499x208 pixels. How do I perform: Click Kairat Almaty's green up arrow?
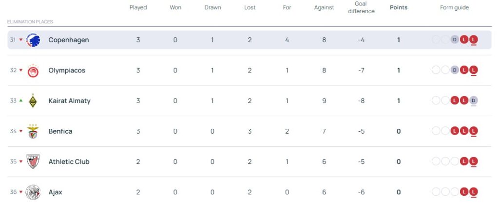[20, 101]
